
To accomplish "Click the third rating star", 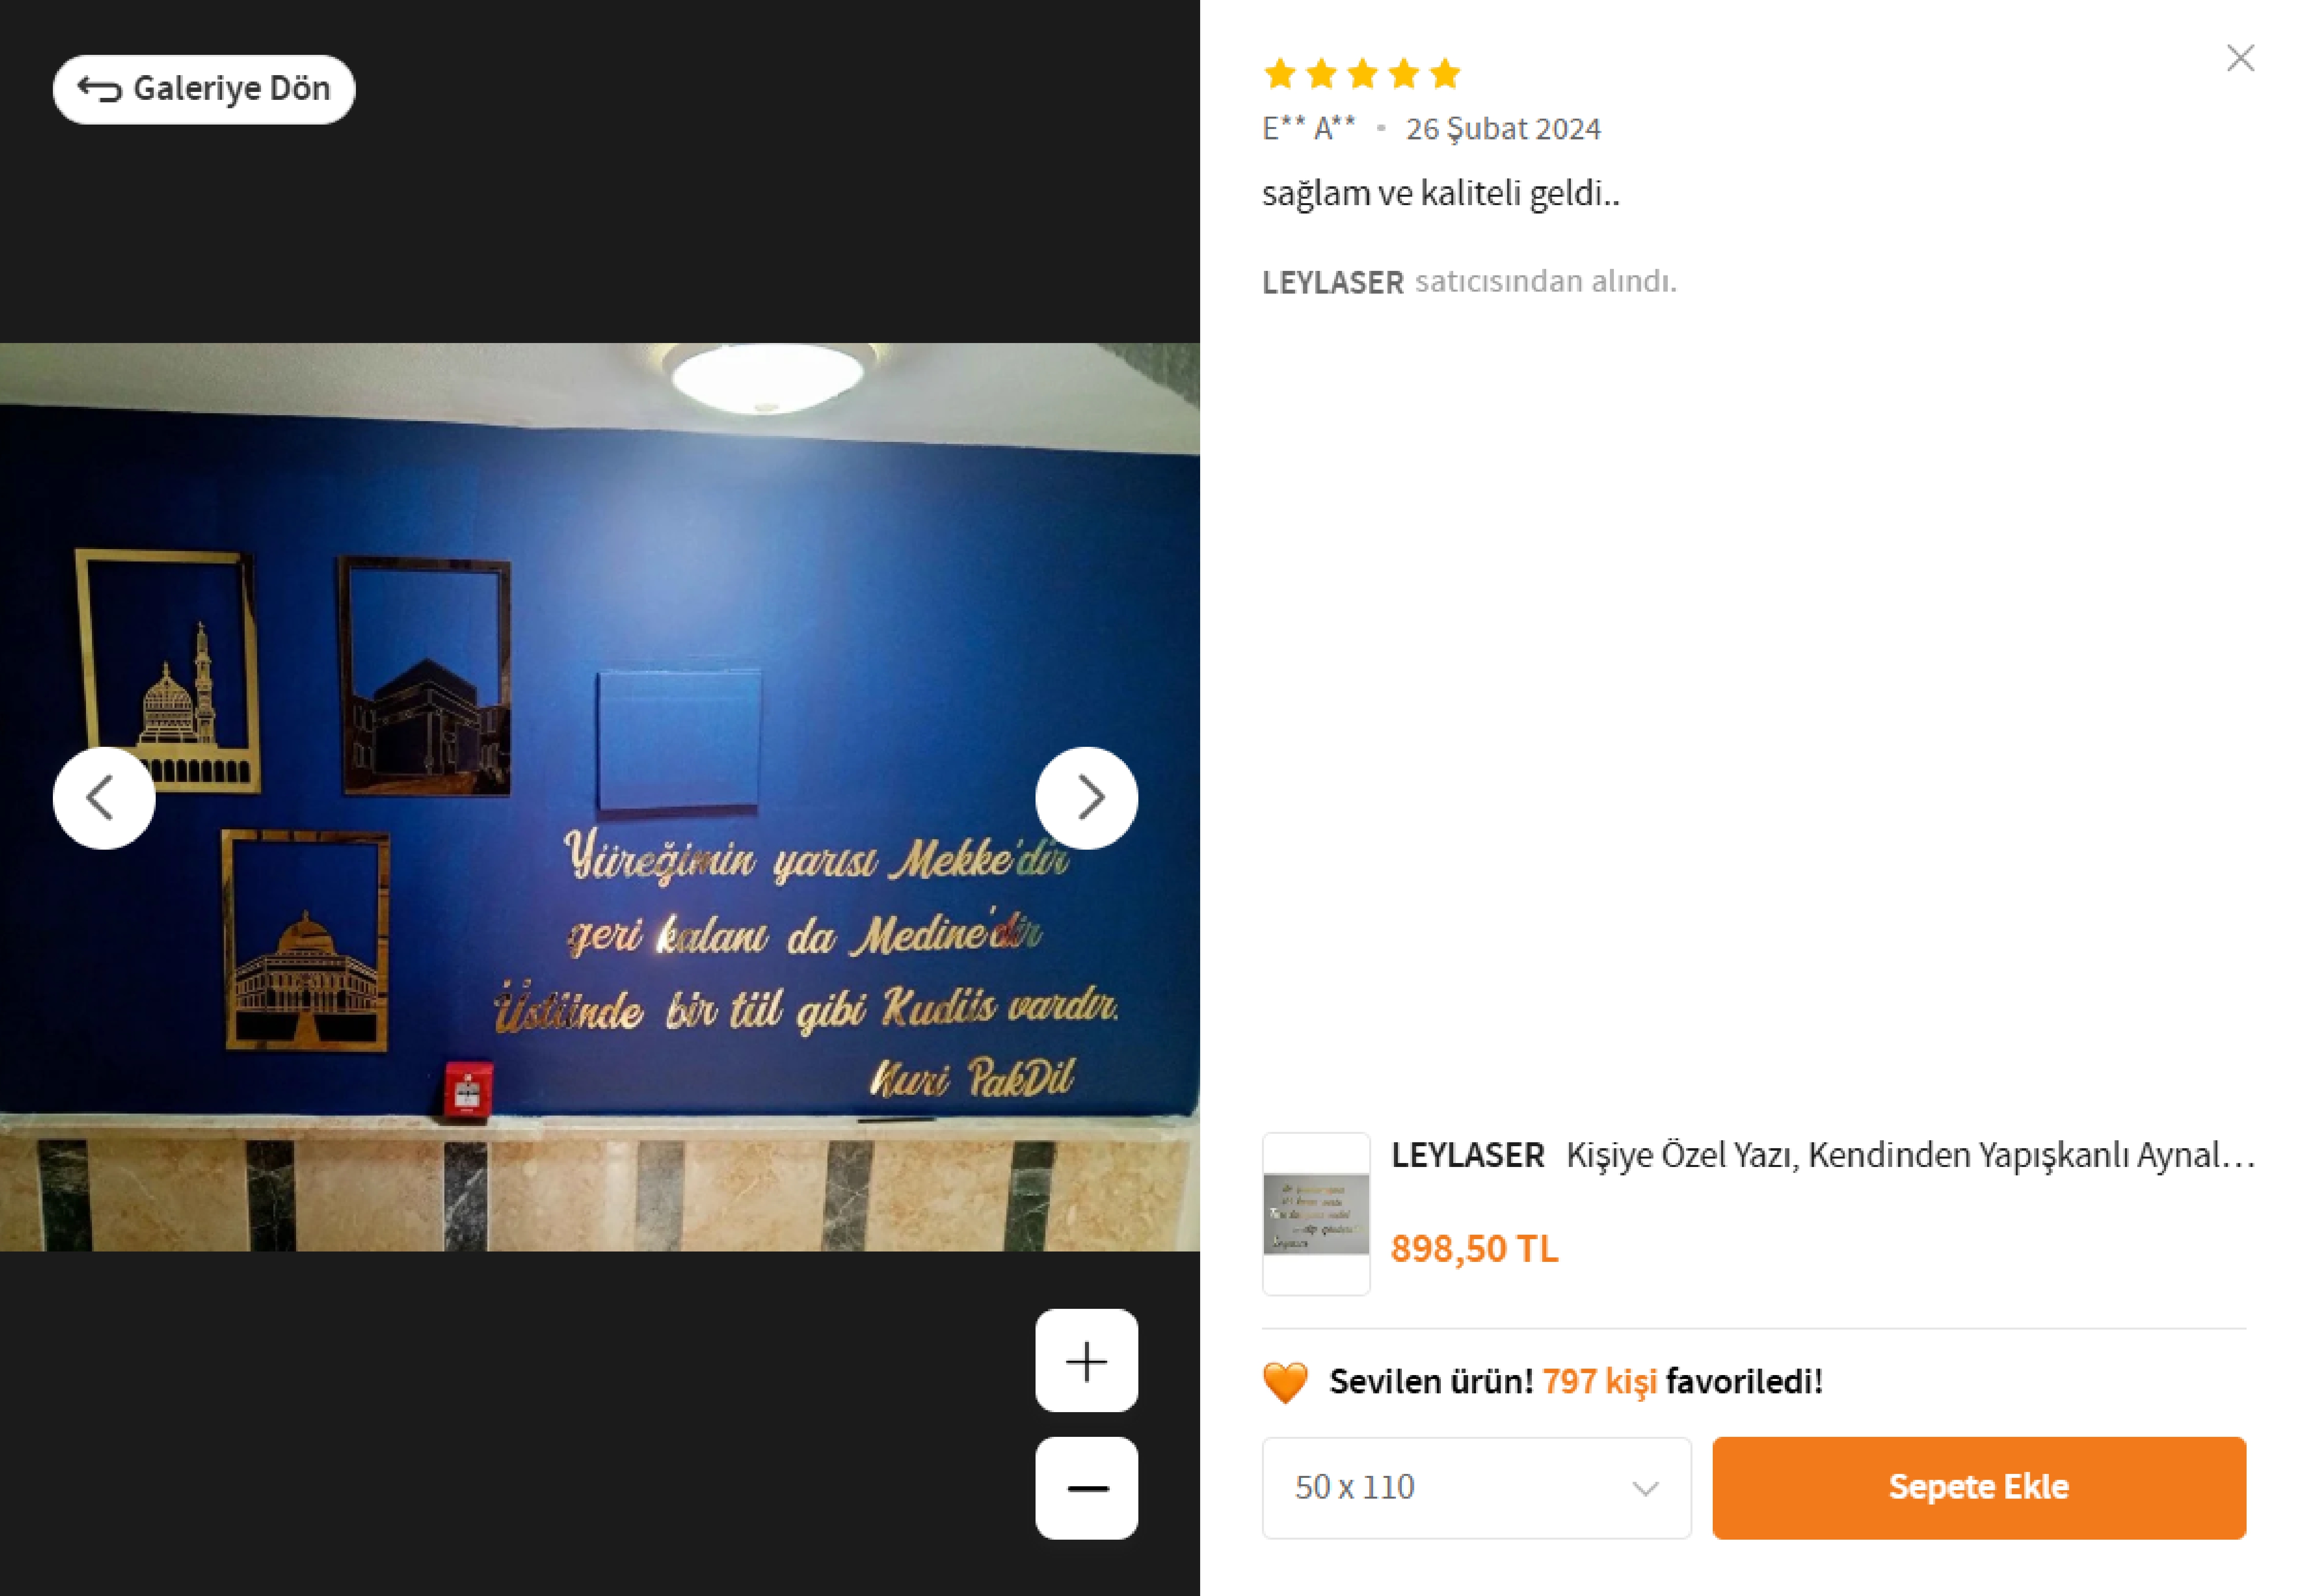I will click(1362, 73).
